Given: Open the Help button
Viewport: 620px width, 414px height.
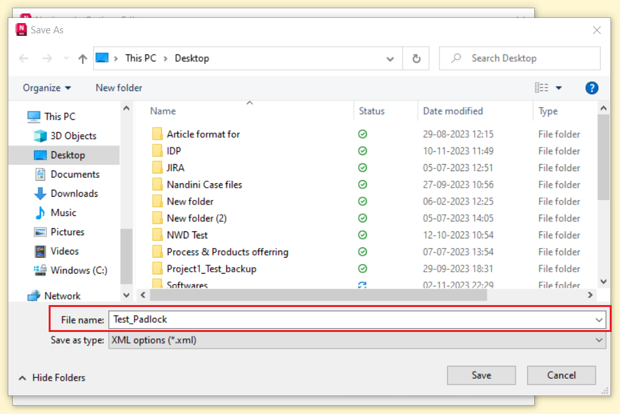Looking at the screenshot, I should click(x=592, y=88).
